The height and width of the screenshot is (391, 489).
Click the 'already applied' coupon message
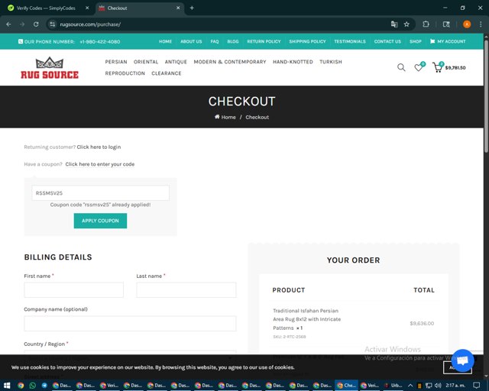[x=100, y=205]
